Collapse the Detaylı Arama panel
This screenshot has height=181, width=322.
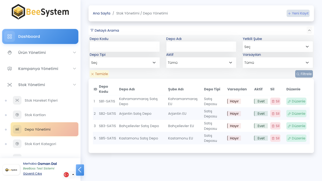tap(309, 31)
